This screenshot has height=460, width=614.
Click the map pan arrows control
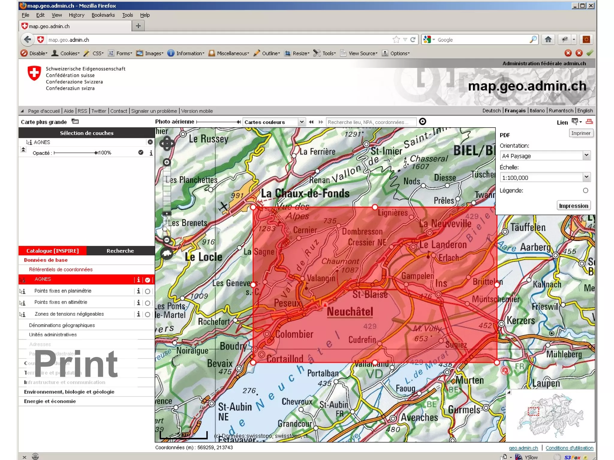(167, 144)
